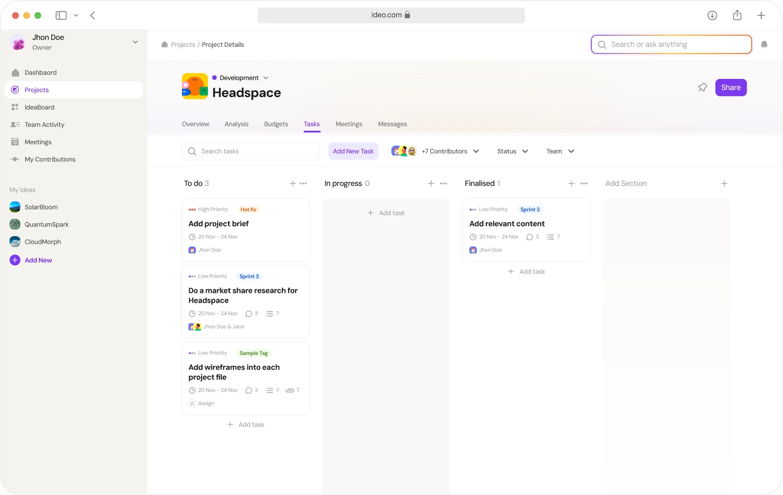783x495 pixels.
Task: Click the Dashboard home icon in sidebar
Action: (15, 72)
